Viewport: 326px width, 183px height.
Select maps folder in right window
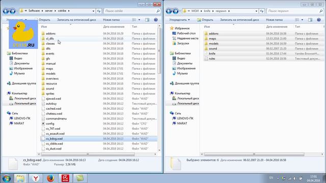pos(212,39)
